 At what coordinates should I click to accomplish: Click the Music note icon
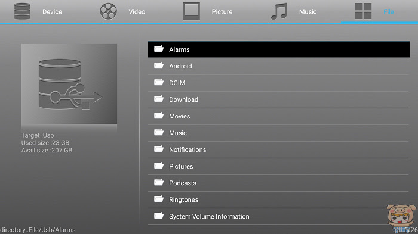279,11
